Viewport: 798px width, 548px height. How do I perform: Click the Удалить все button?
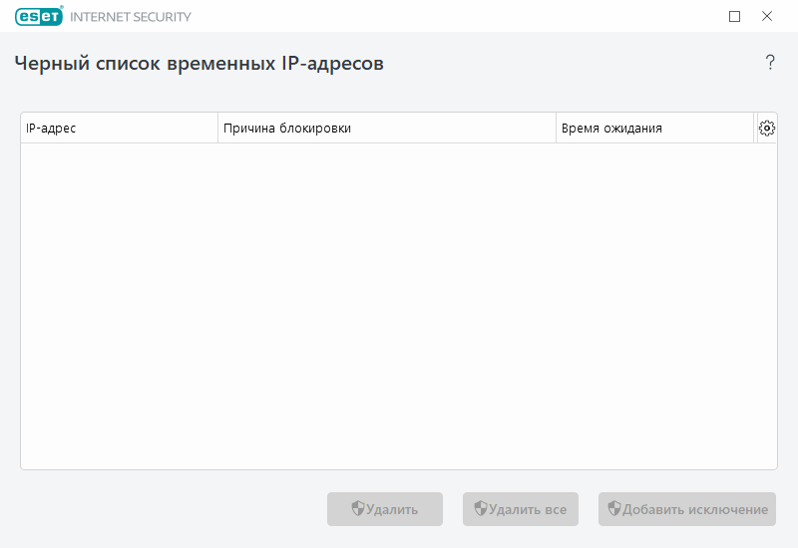tap(520, 509)
